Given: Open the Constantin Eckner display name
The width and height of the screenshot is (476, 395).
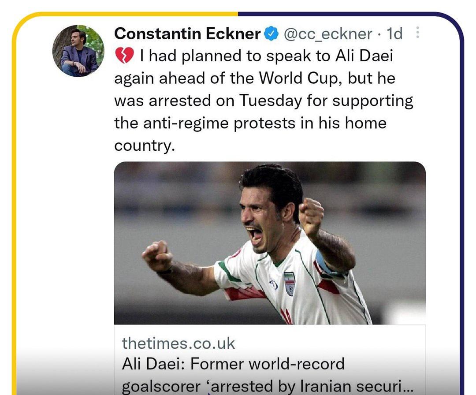Looking at the screenshot, I should 187,34.
